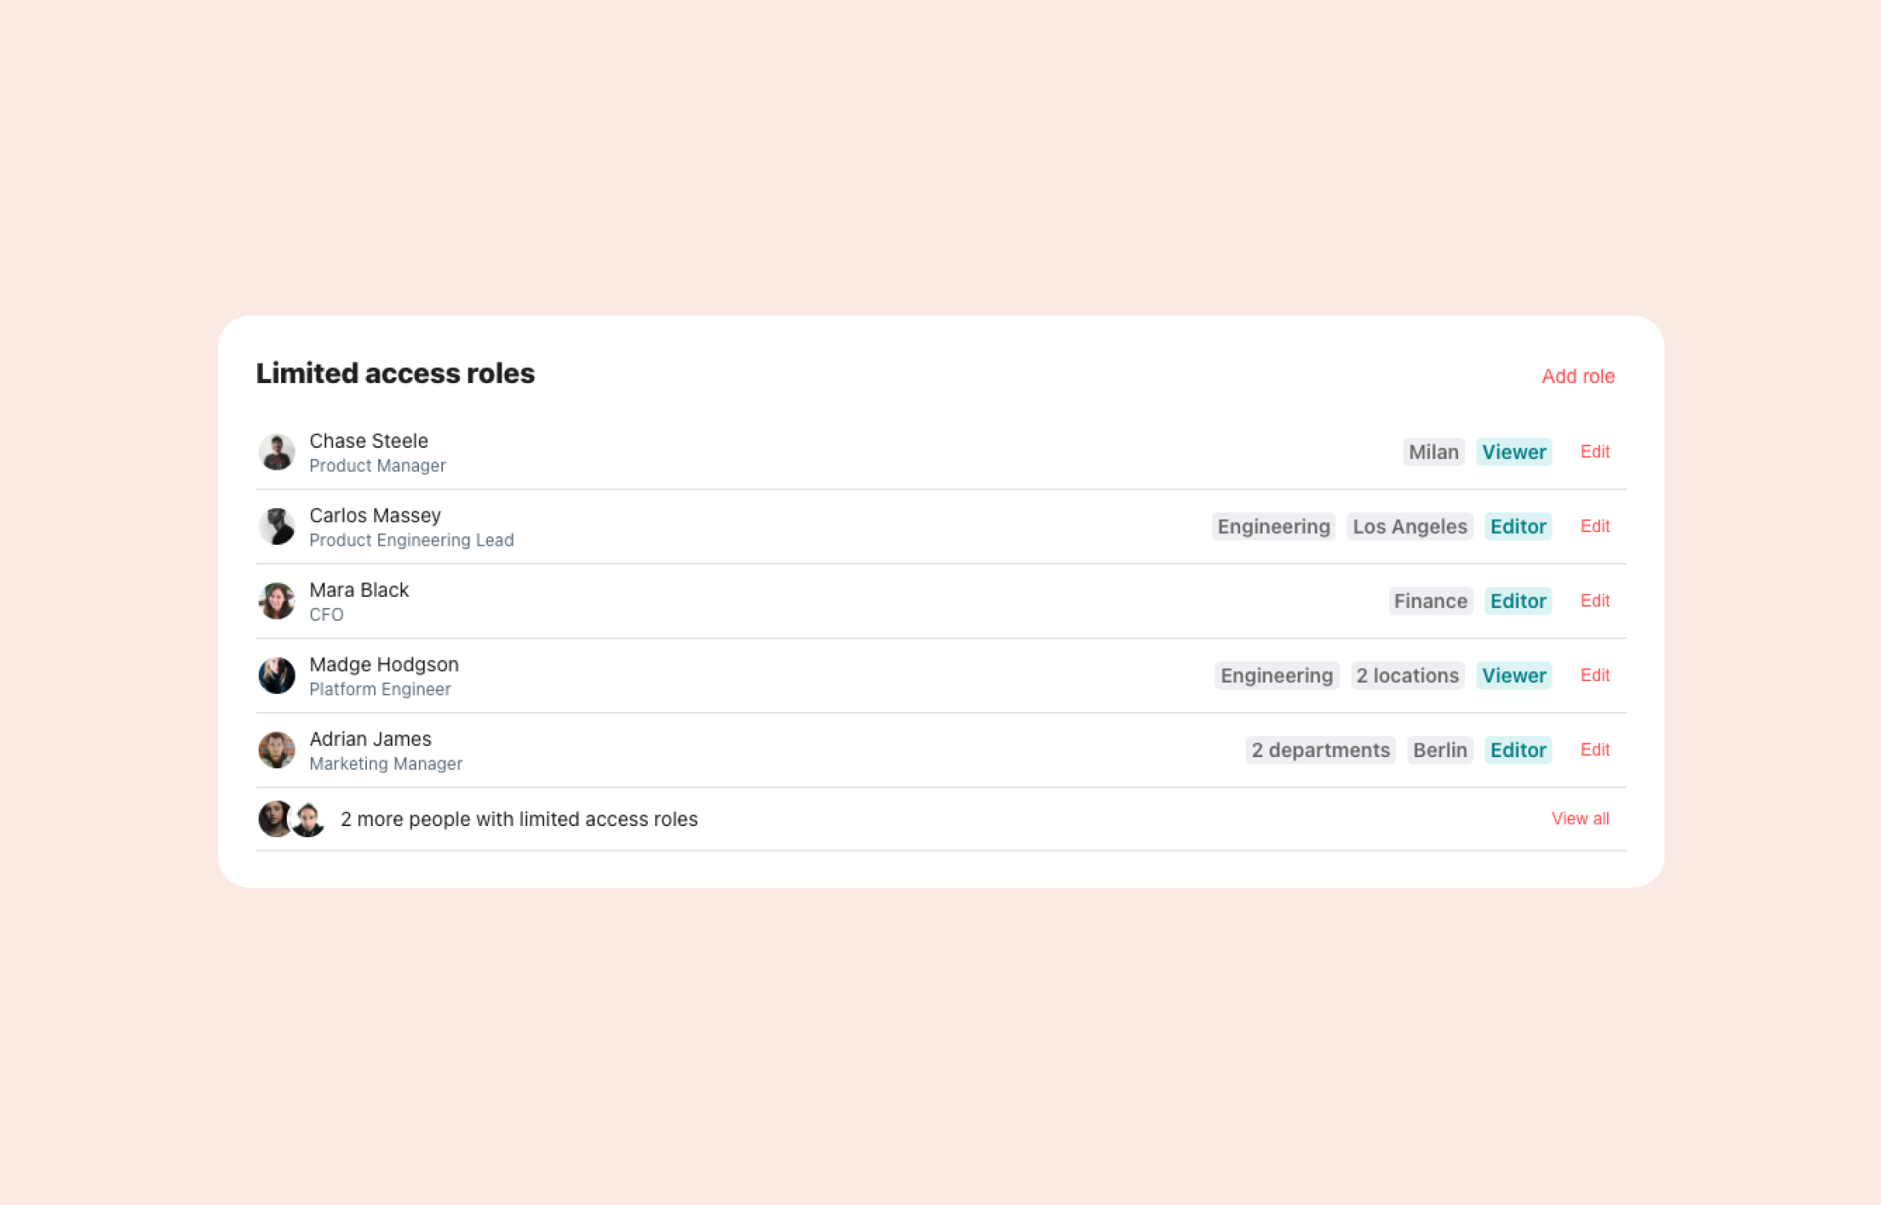
Task: Click Chase Steele's profile avatar
Action: 276,452
